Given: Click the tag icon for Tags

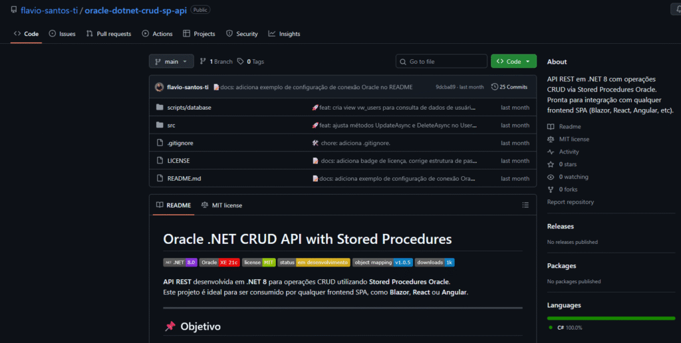Looking at the screenshot, I should [240, 62].
